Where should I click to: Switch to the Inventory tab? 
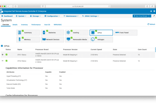(24, 25)
